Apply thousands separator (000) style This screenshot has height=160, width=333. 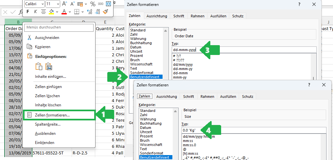coord(100,4)
